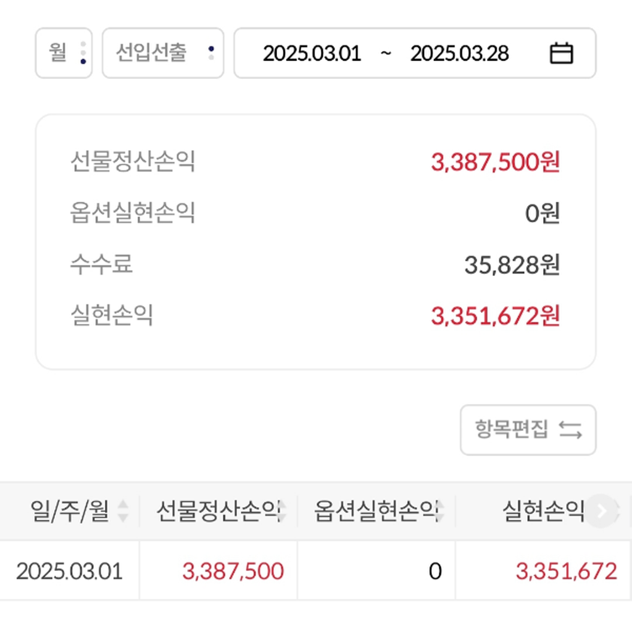This screenshot has width=632, height=632.
Task: Open the 월 period dropdown
Action: [64, 53]
